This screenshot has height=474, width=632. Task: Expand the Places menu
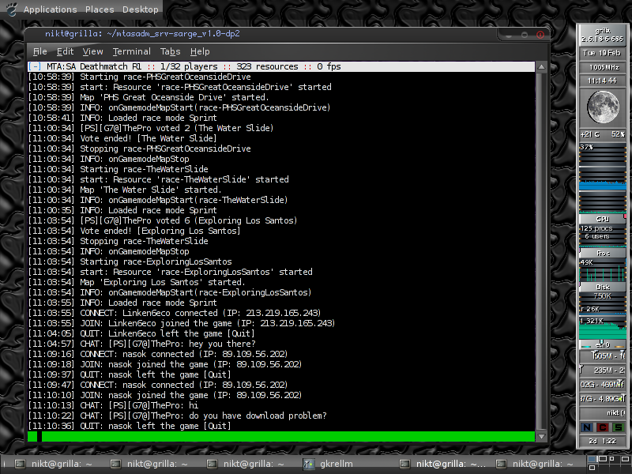coord(100,9)
